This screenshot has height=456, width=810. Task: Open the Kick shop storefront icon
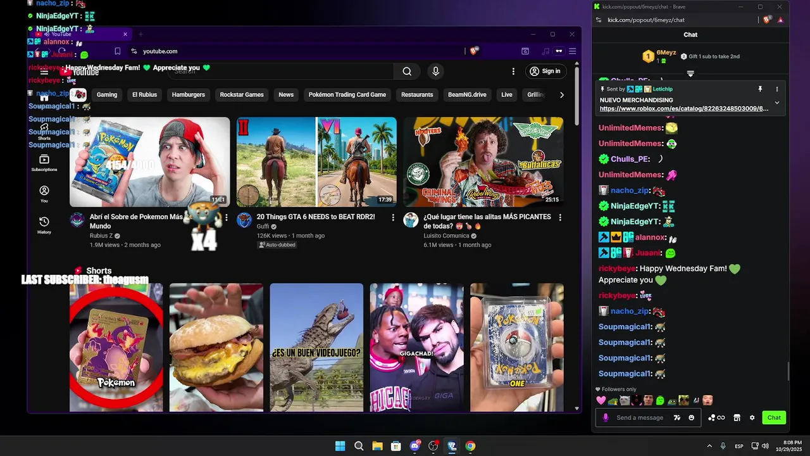click(x=737, y=417)
